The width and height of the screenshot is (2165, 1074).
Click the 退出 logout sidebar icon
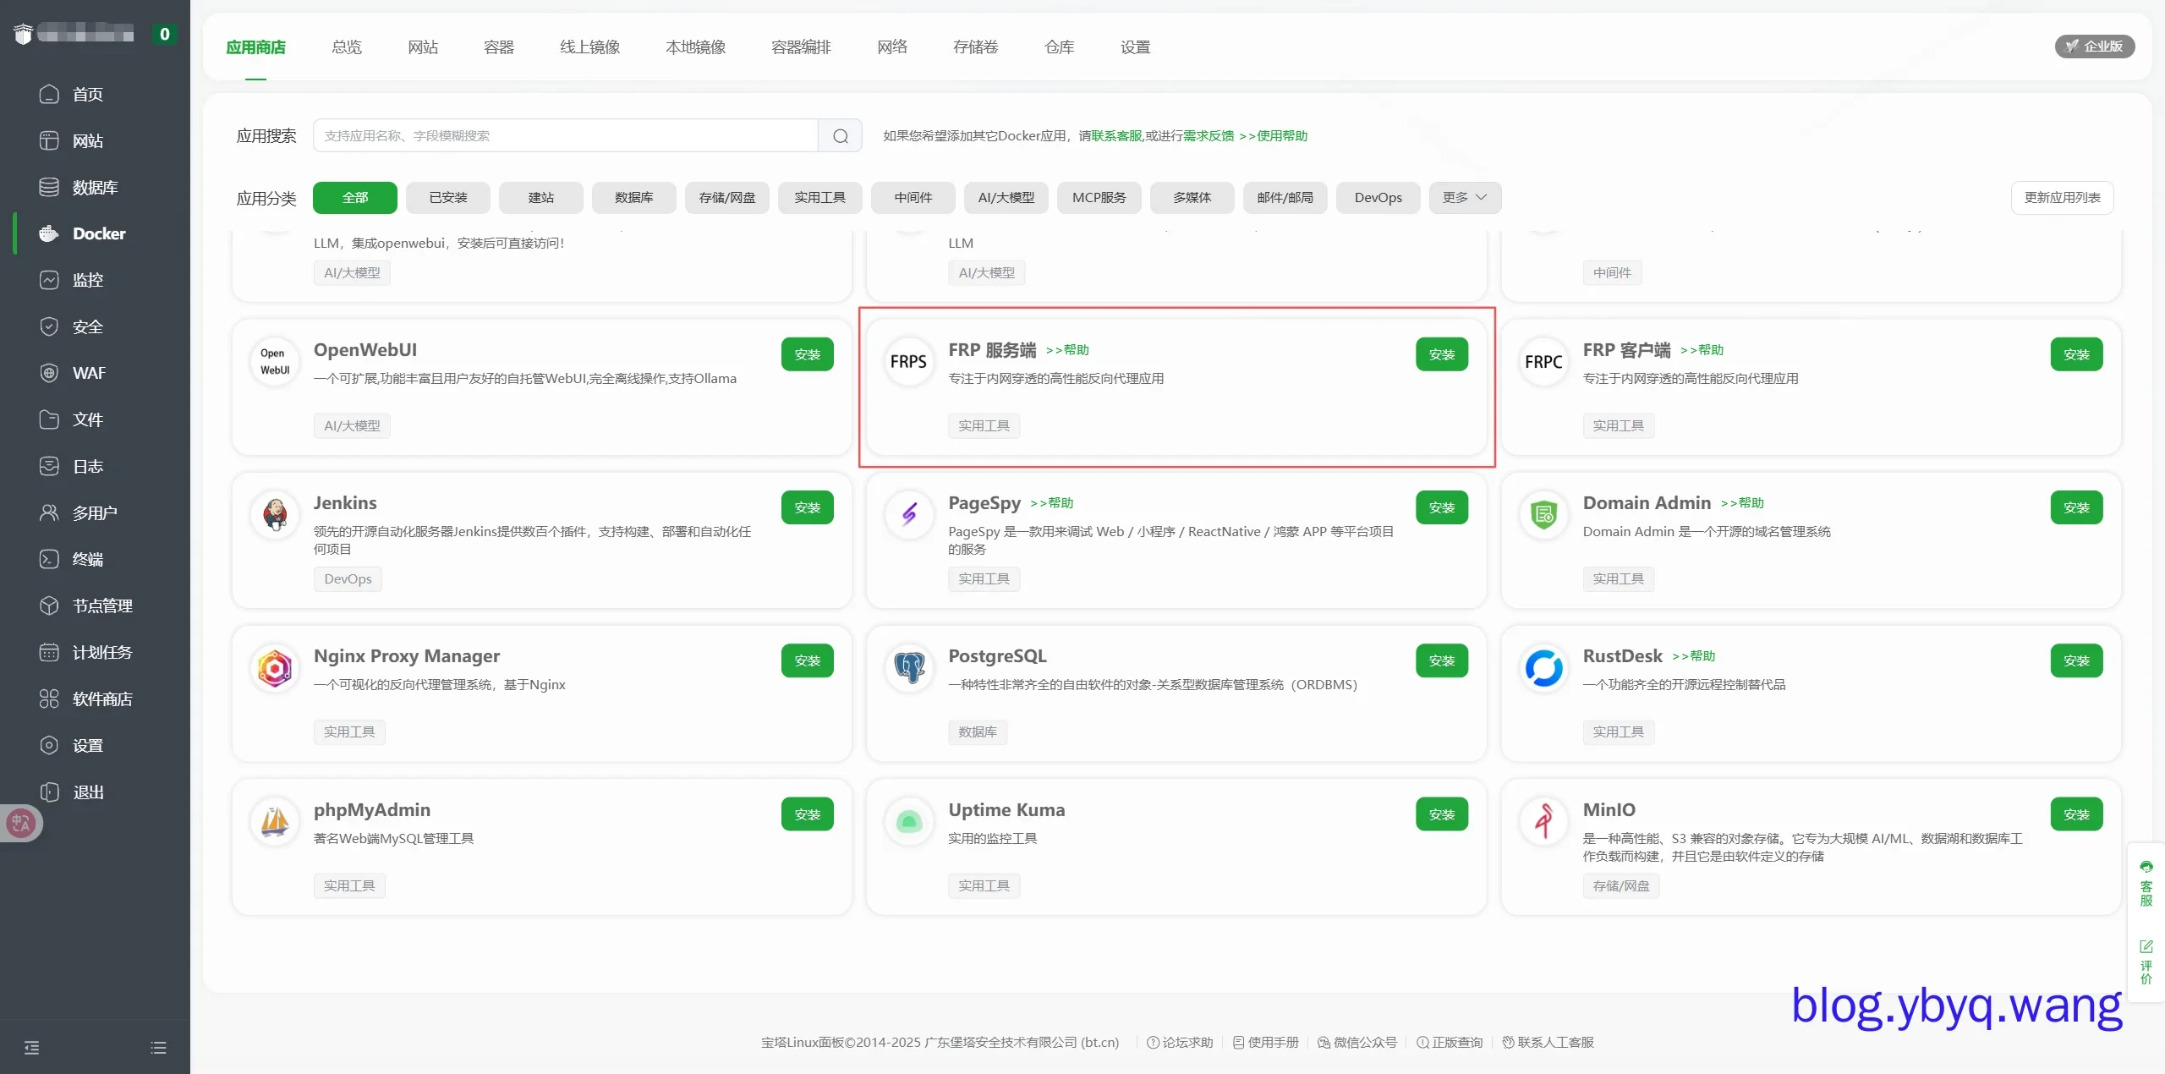(49, 792)
